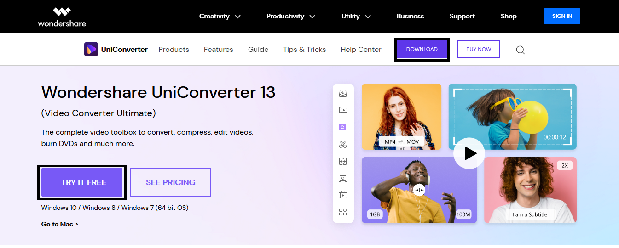
Task: Open the Help Center tab
Action: tap(361, 50)
